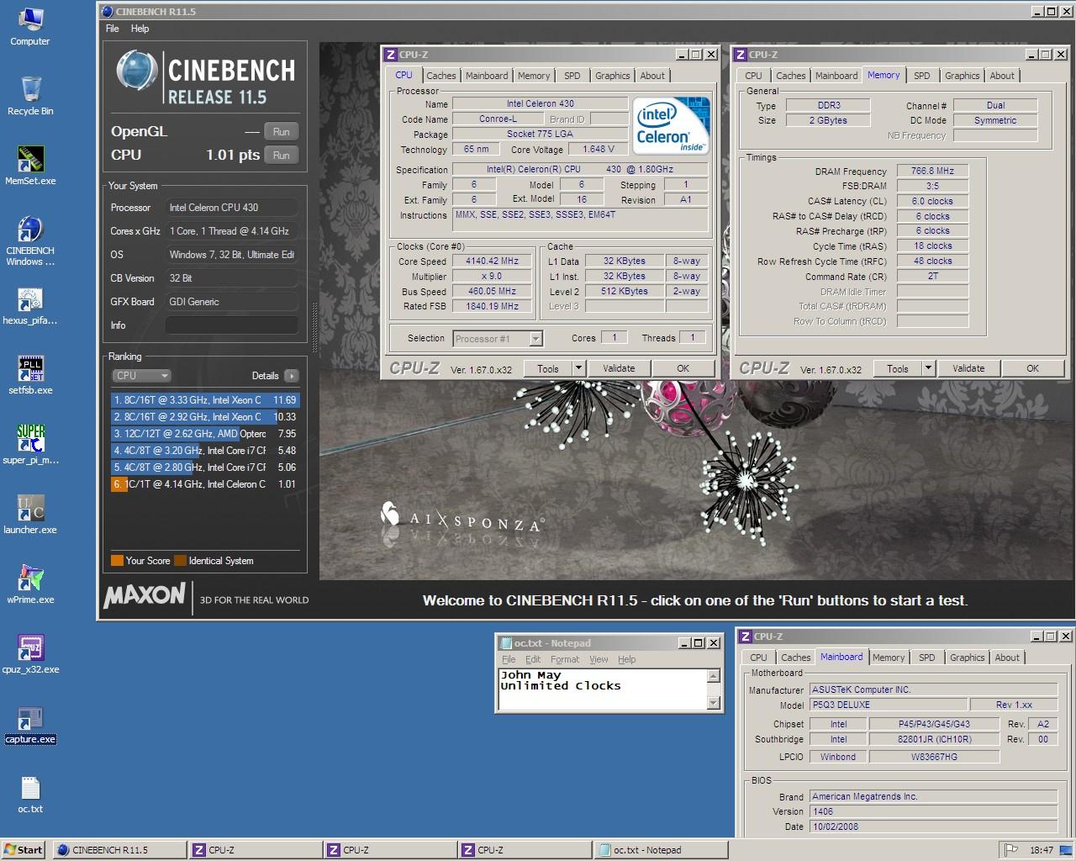
Task: Click the Notepad title bar icon
Action: coord(506,643)
